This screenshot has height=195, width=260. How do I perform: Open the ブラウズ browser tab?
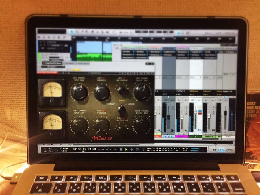230,149
